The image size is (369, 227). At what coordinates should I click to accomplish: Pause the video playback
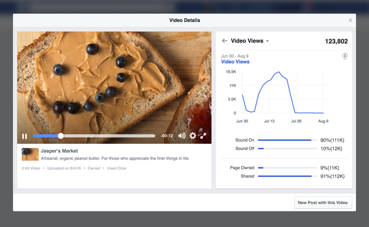pos(24,136)
